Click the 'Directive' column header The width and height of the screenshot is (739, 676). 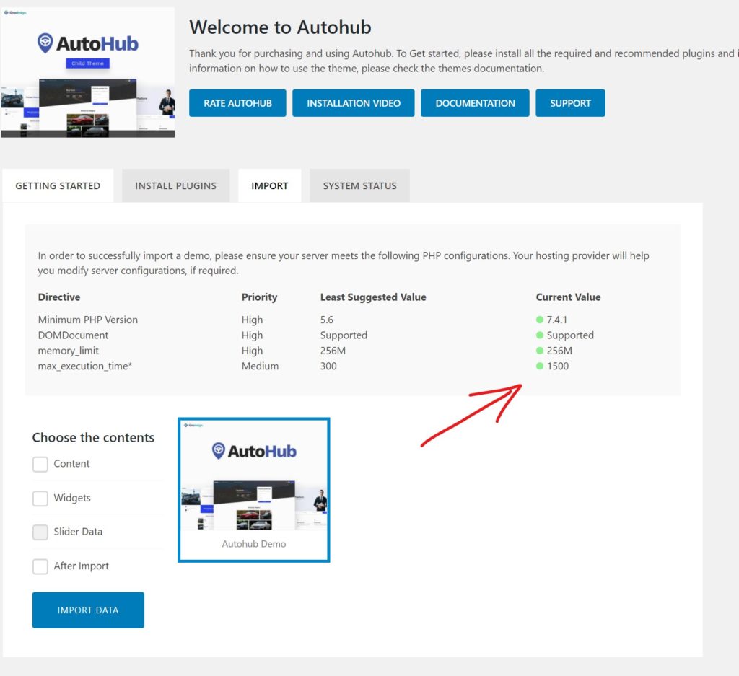click(59, 297)
